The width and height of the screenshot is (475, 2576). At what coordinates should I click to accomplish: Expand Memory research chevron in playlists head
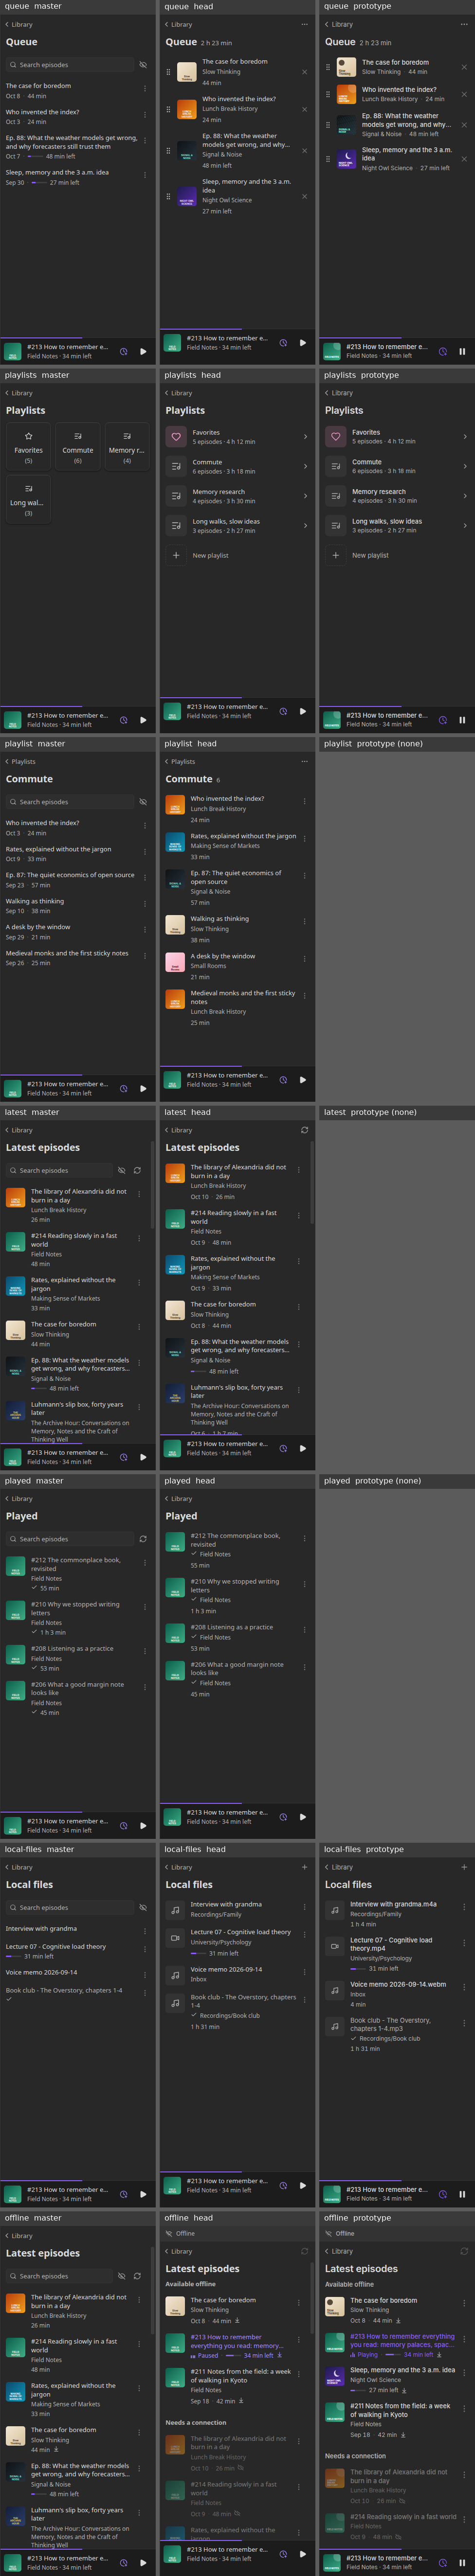pos(305,496)
